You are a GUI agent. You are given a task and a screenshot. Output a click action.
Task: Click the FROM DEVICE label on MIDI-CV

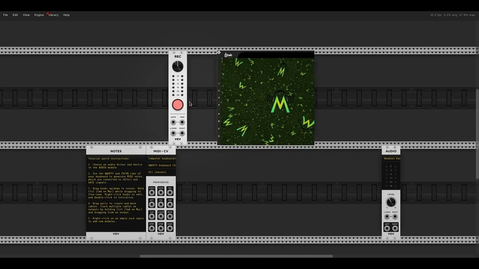[x=161, y=182]
